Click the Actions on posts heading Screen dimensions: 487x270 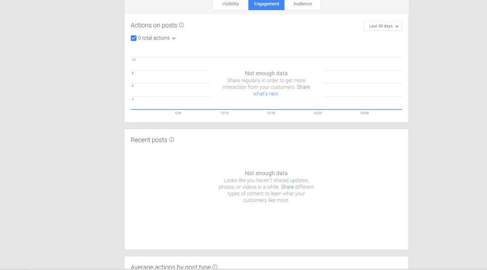point(154,26)
